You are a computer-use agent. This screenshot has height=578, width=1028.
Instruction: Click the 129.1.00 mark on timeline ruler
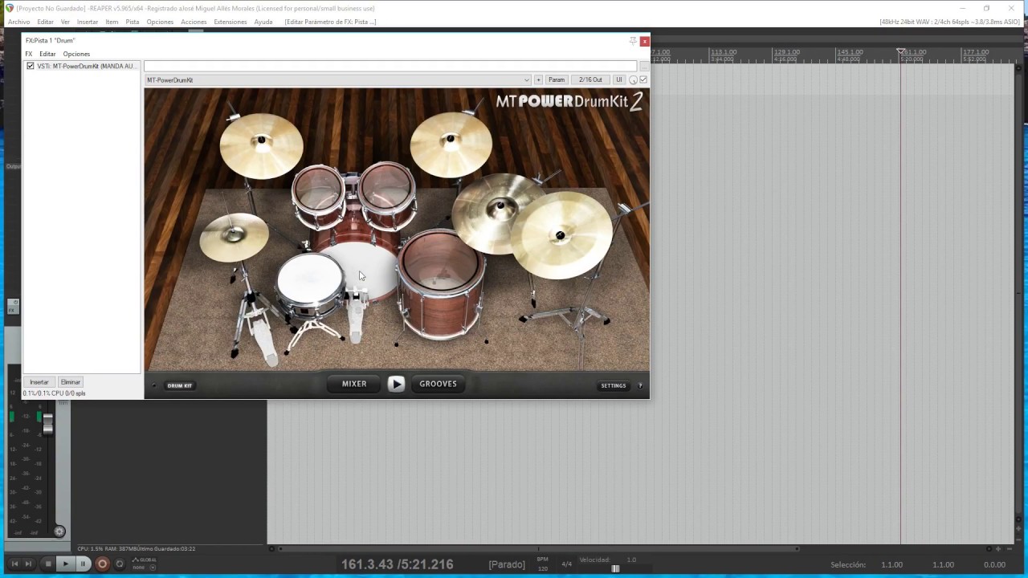(787, 52)
